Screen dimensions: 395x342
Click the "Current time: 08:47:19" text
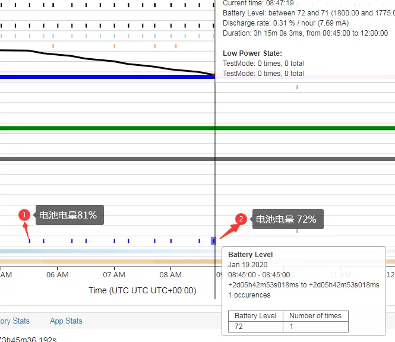pyautogui.click(x=258, y=3)
